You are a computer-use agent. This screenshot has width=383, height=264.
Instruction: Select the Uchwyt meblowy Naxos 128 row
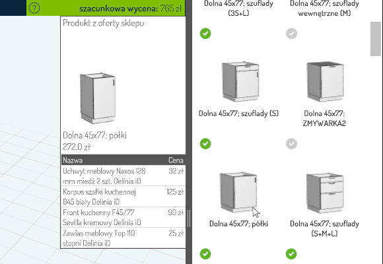point(123,176)
